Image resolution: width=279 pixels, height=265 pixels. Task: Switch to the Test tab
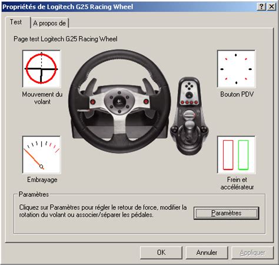[x=16, y=22]
